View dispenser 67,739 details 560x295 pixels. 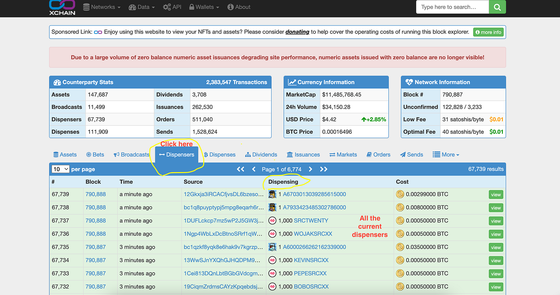pos(496,194)
